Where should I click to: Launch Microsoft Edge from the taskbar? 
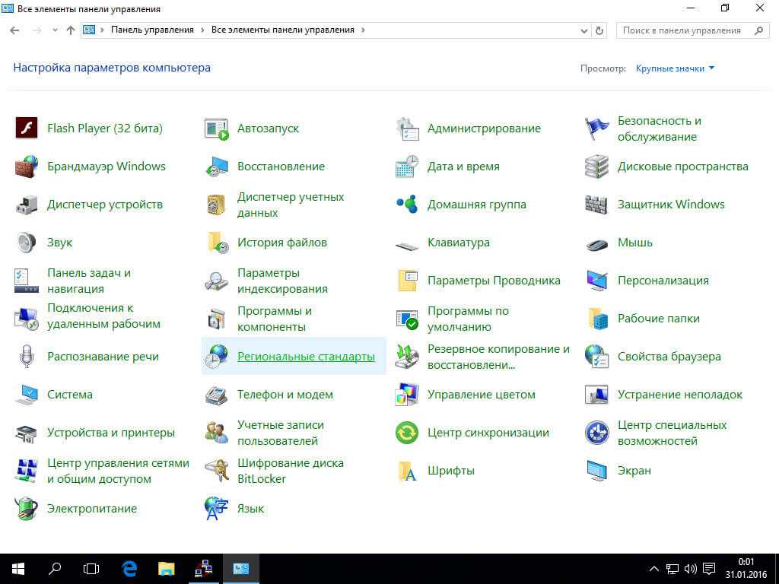tap(129, 568)
